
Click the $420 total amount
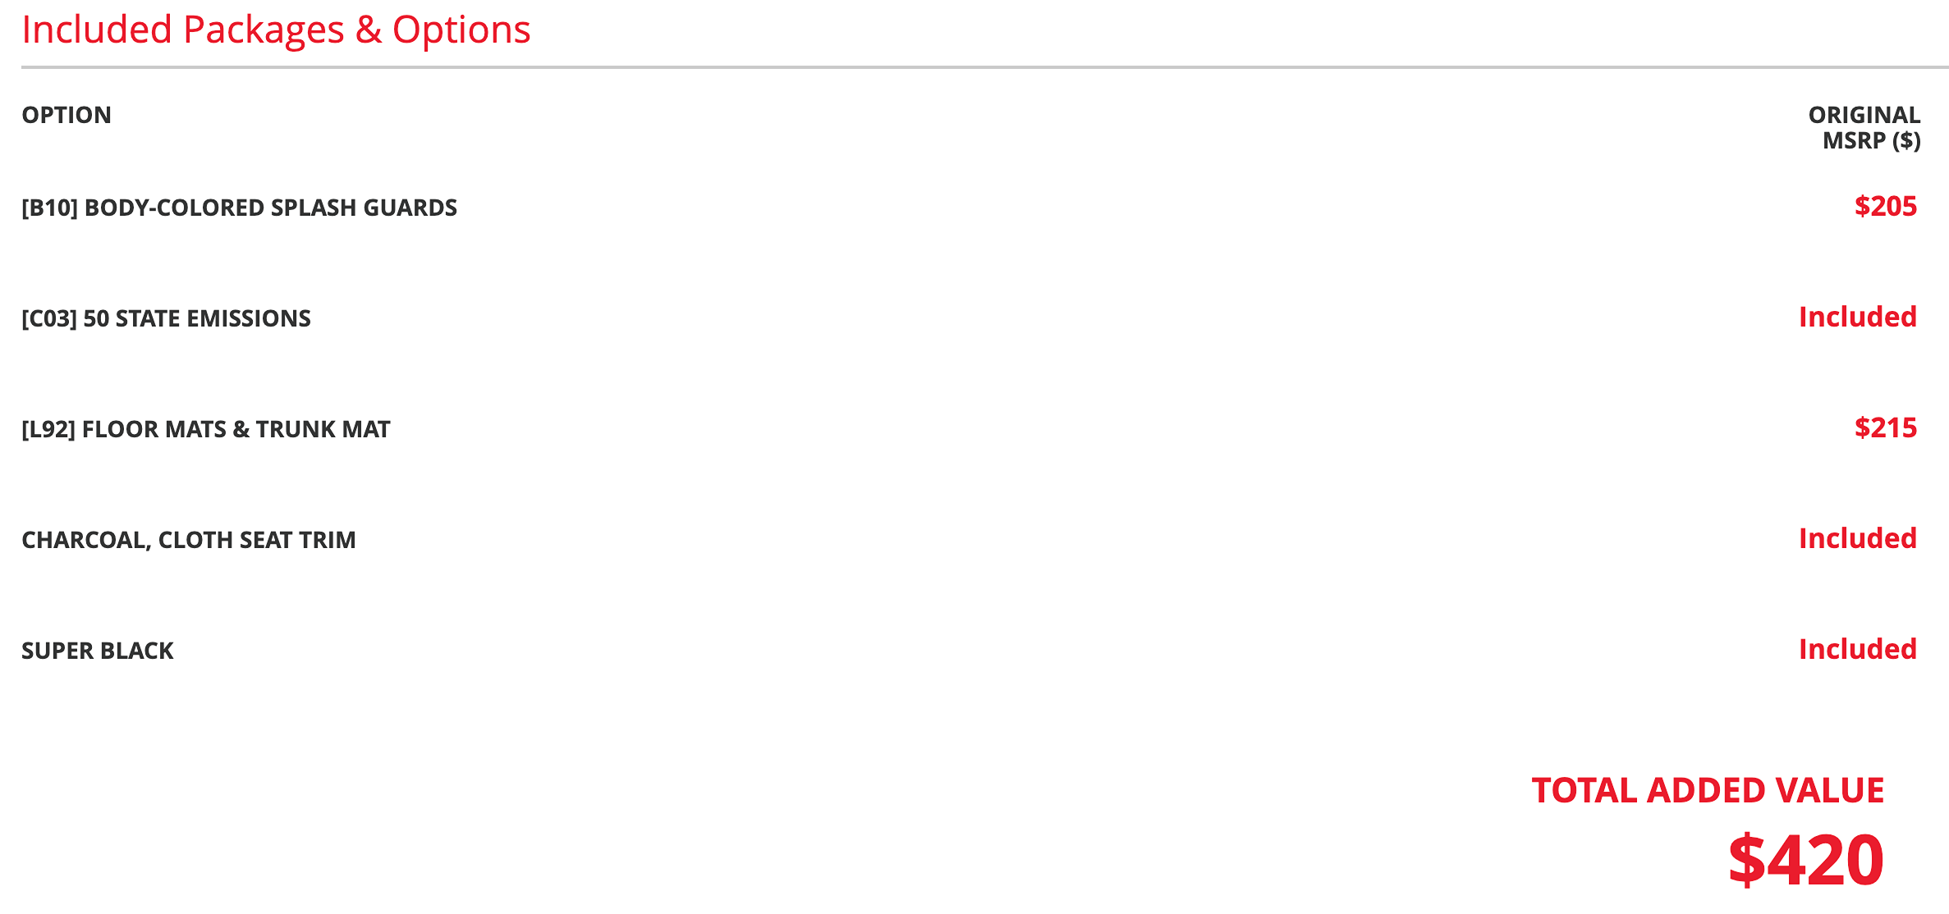(1806, 860)
